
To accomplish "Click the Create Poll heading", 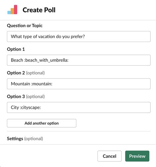I will tap(39, 10).
